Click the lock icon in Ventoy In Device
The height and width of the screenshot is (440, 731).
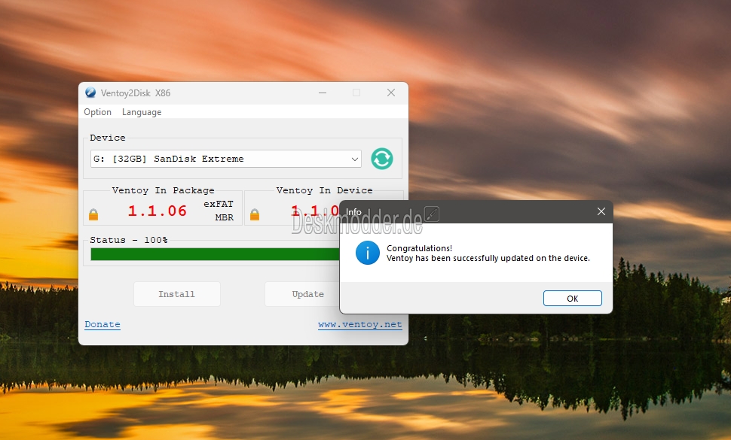pos(255,214)
